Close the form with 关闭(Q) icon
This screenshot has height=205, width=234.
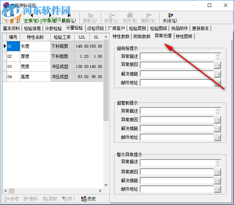[170, 18]
